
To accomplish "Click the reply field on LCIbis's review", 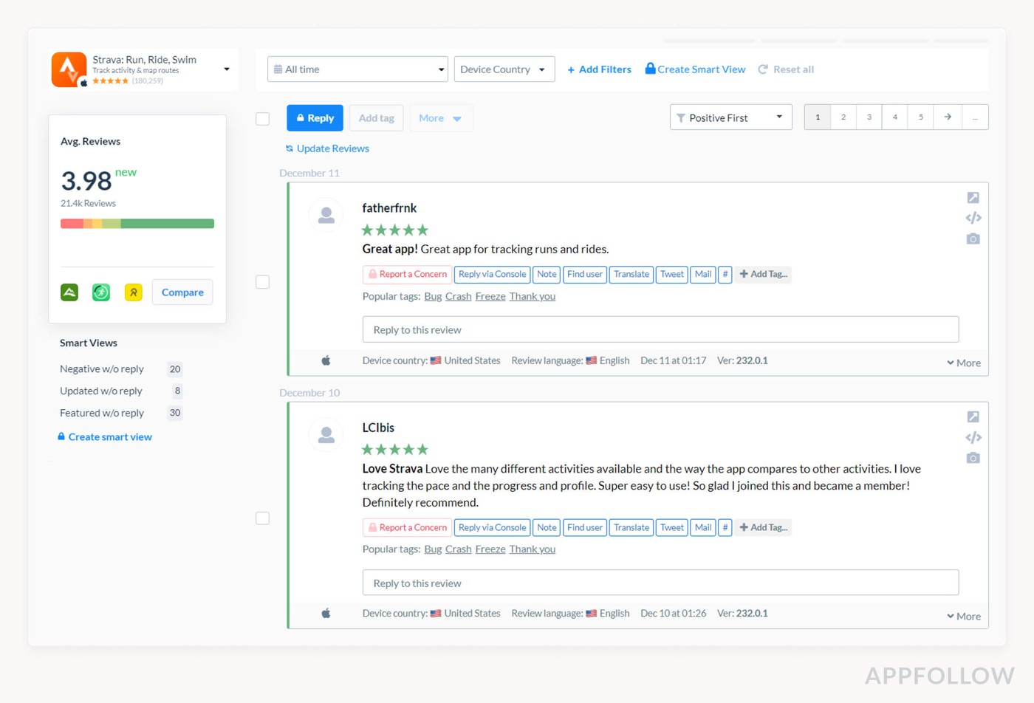I will (660, 583).
